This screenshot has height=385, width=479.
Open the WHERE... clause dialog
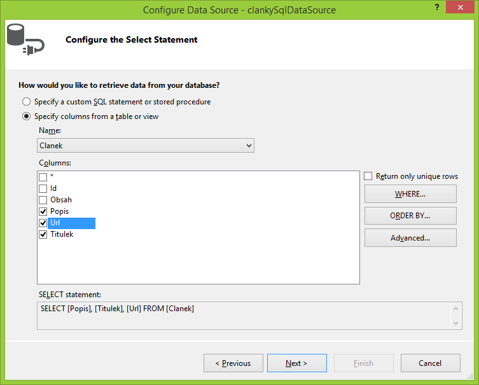point(410,193)
